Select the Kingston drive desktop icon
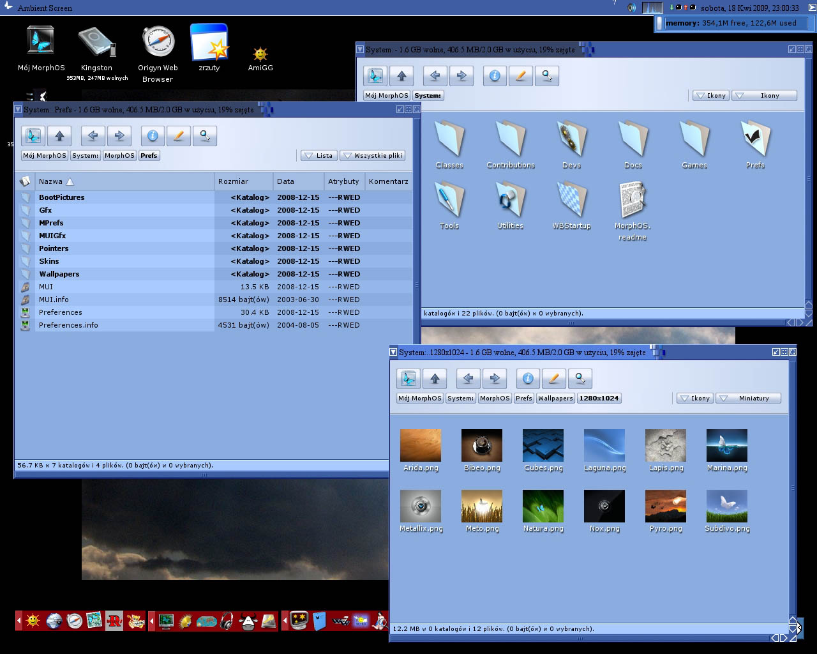The height and width of the screenshot is (654, 817). (97, 54)
